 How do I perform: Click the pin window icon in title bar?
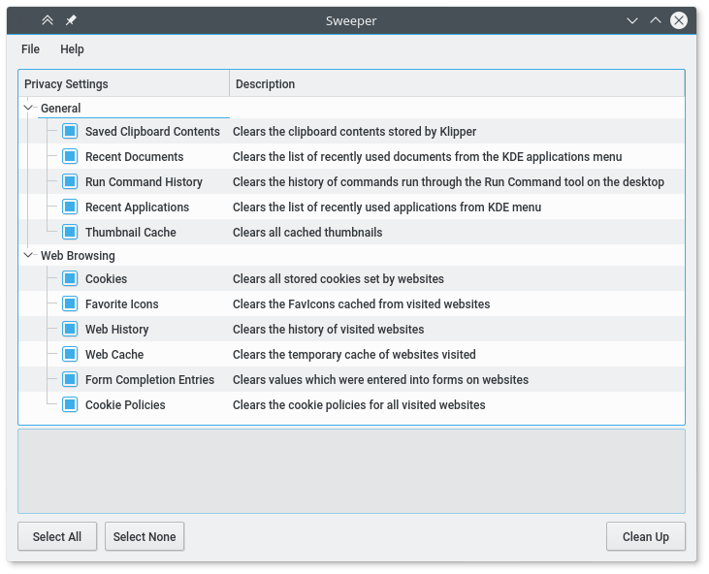[71, 20]
